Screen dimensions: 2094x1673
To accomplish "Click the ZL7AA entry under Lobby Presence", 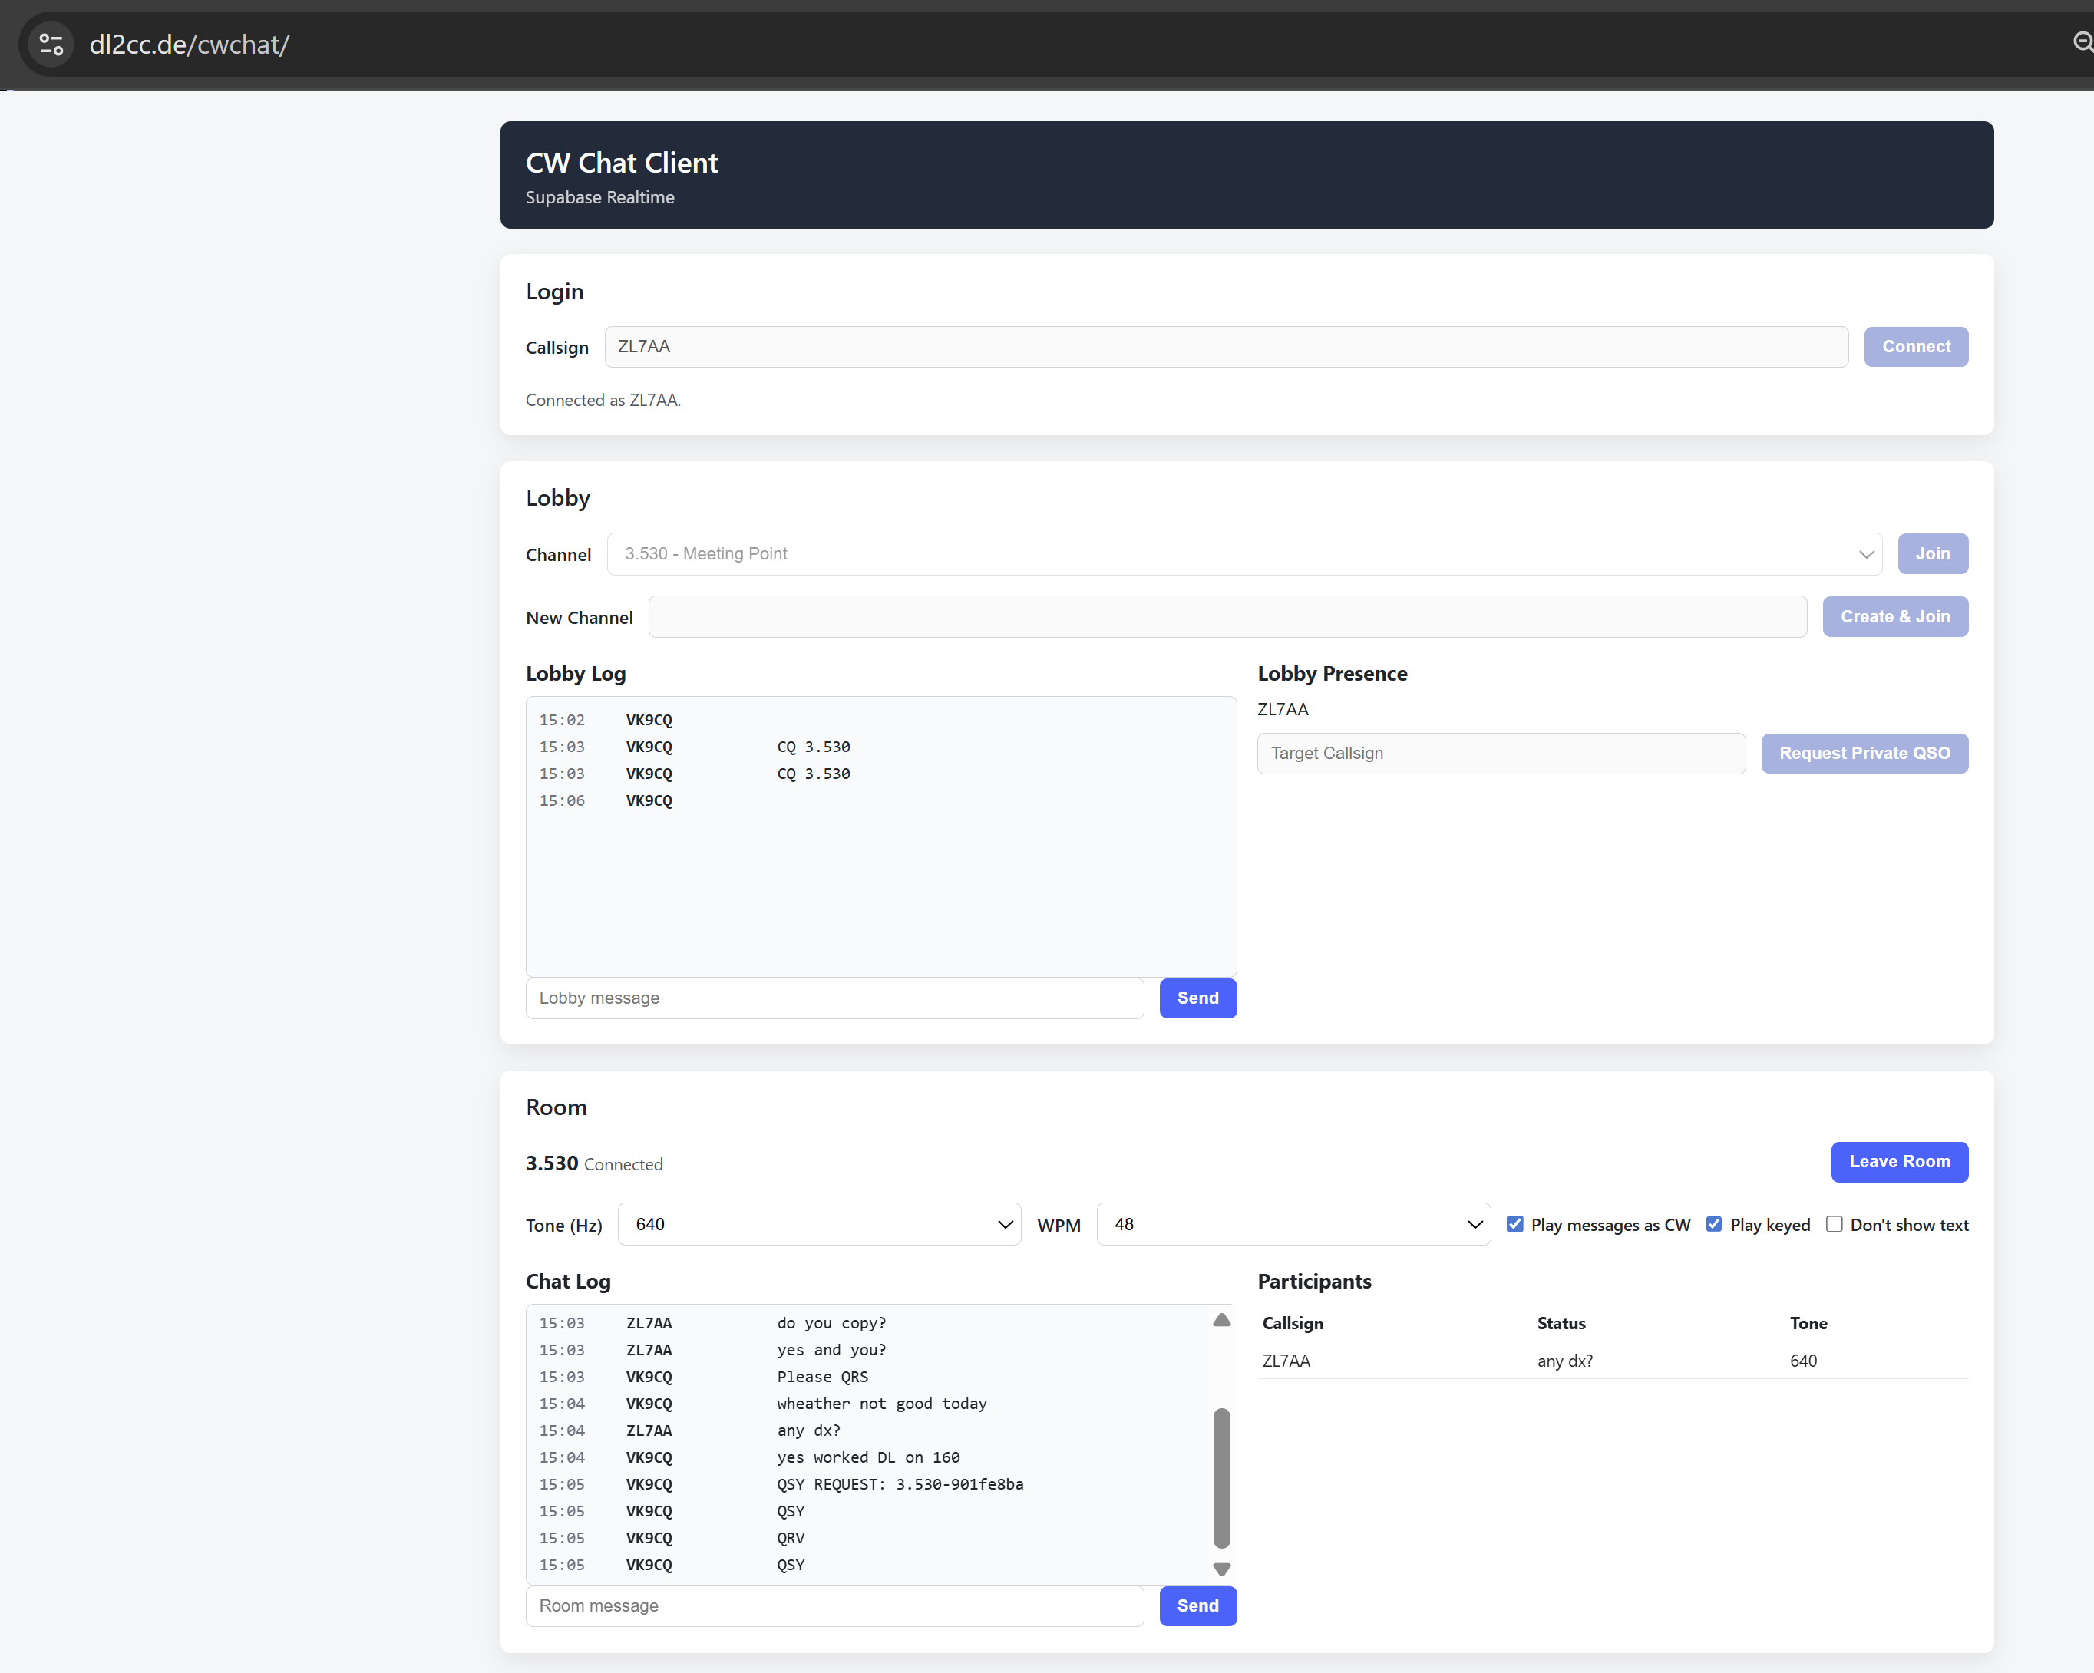I will tap(1283, 710).
